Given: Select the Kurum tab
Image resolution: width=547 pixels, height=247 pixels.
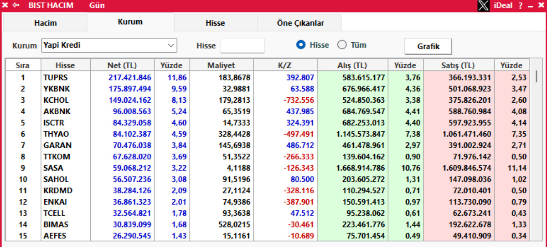Looking at the screenshot, I should coord(130,22).
